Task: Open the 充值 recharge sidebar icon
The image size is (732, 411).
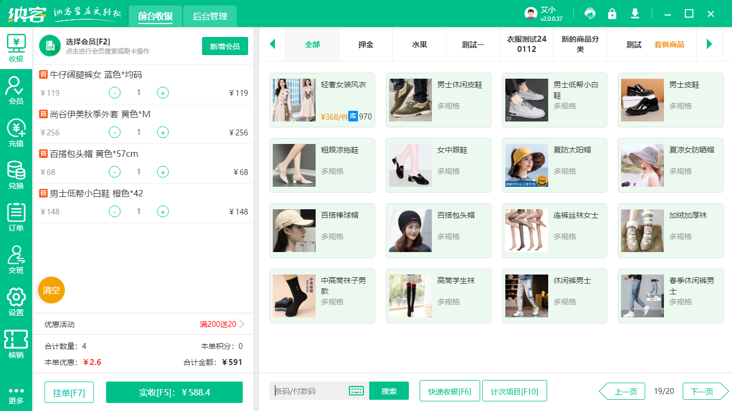Action: [x=16, y=132]
